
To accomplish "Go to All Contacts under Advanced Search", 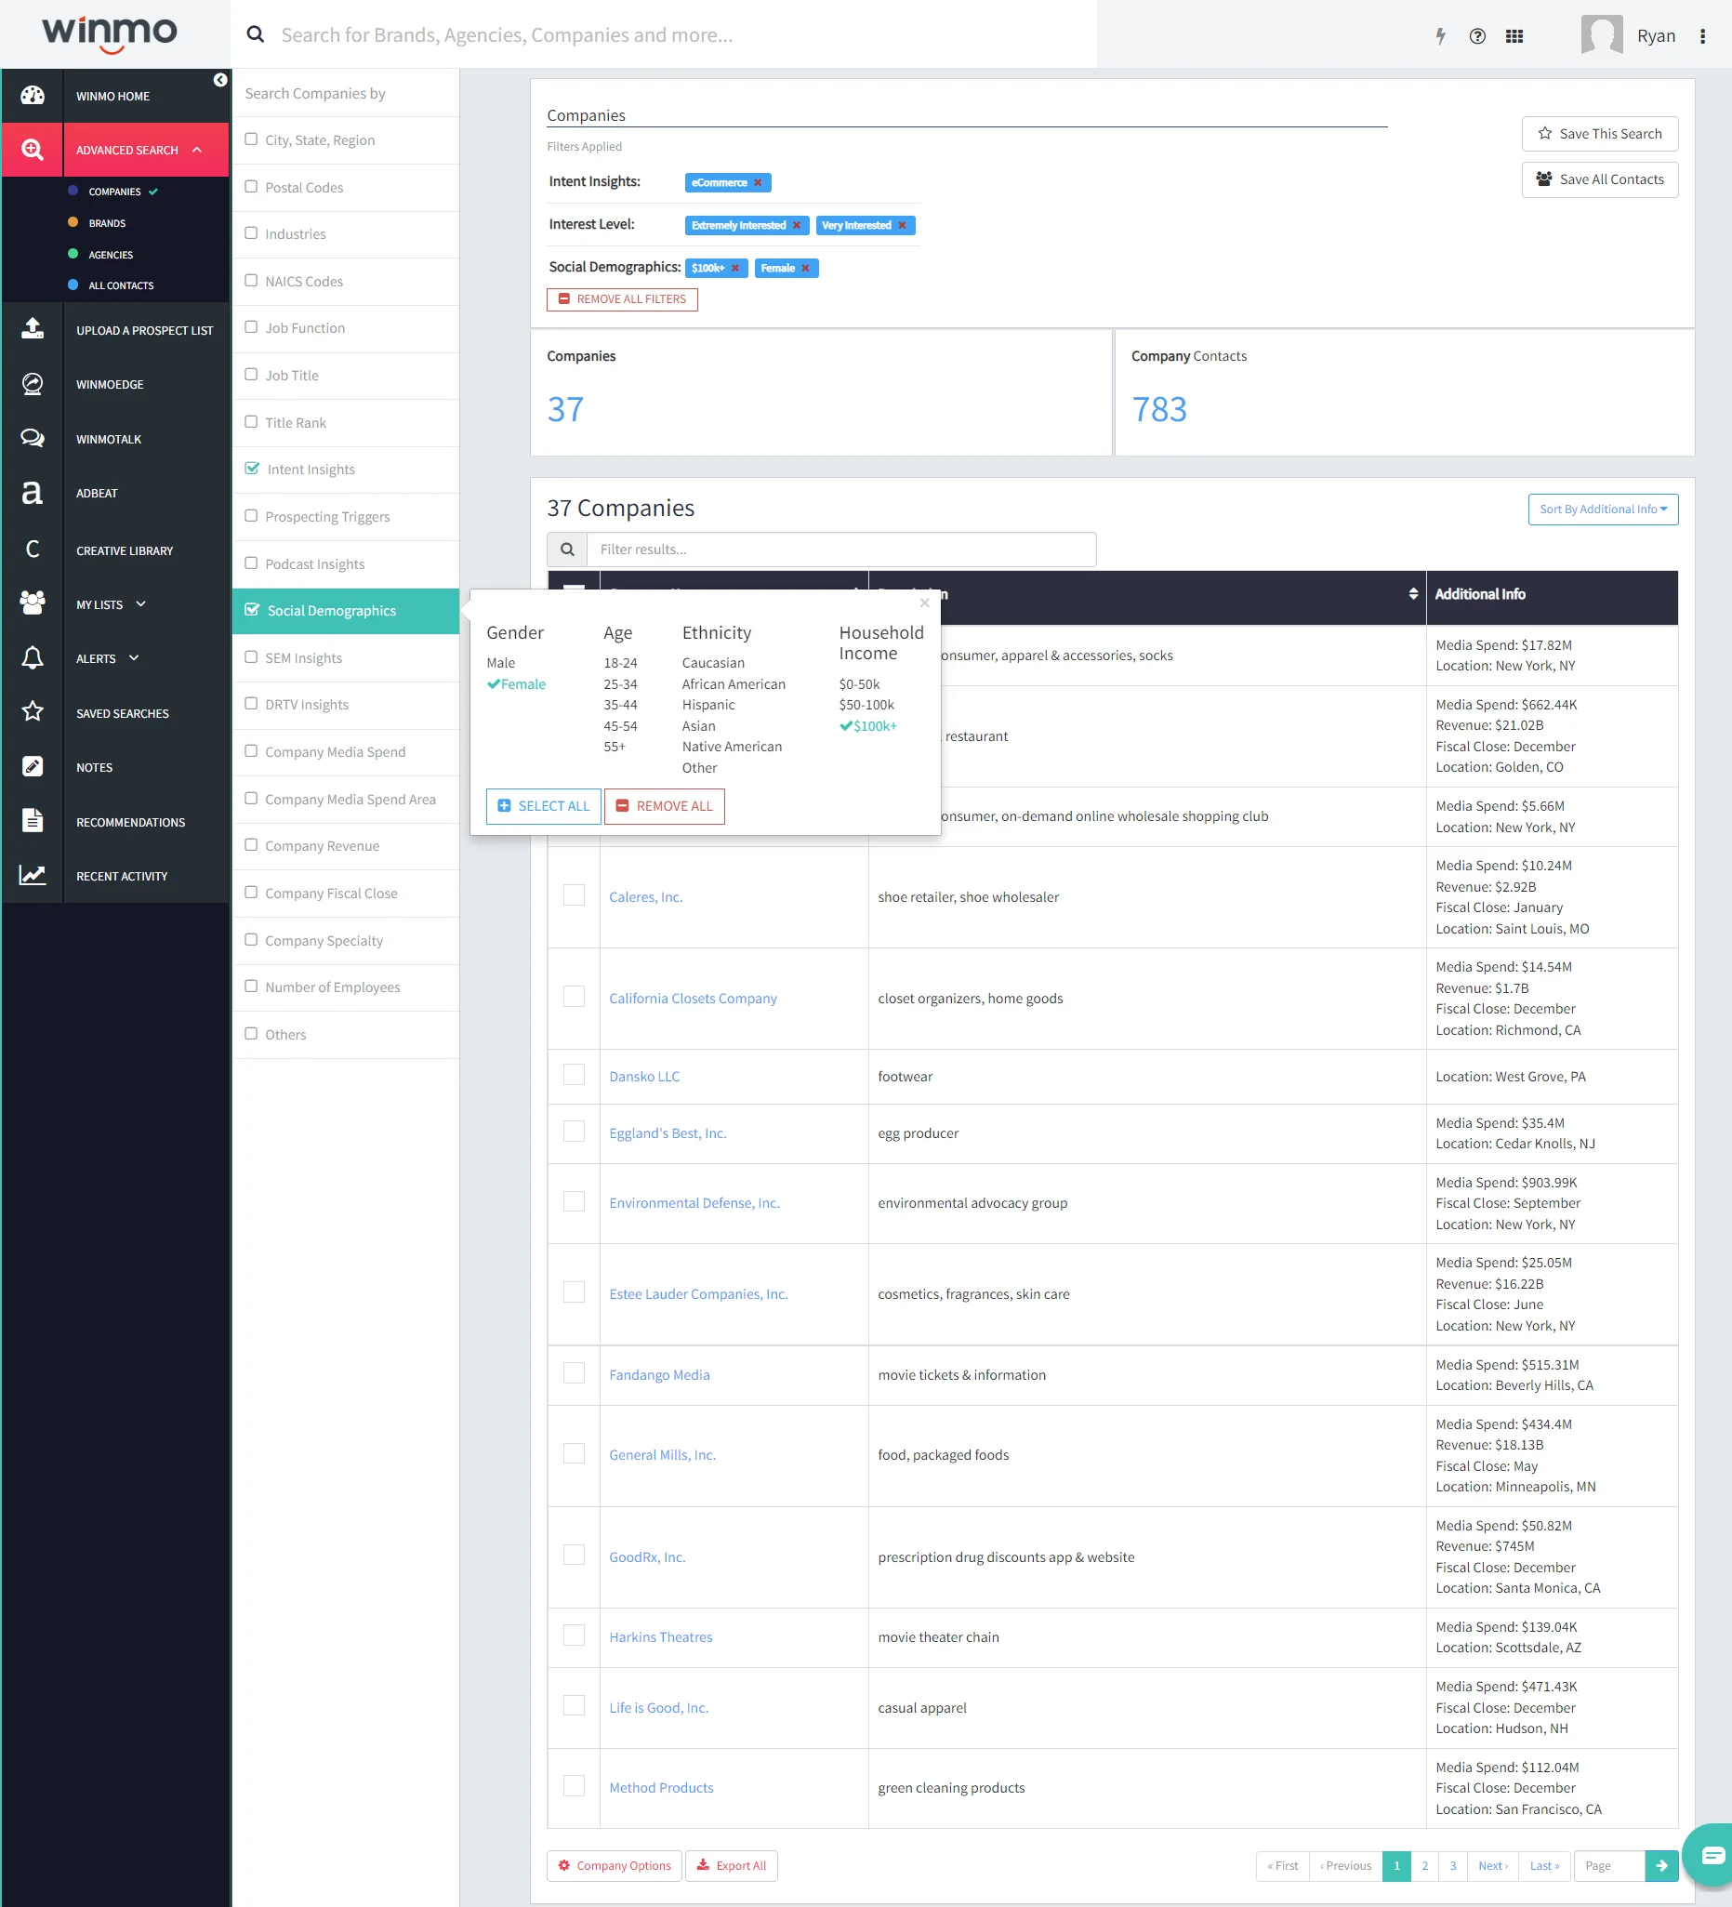I will [121, 285].
